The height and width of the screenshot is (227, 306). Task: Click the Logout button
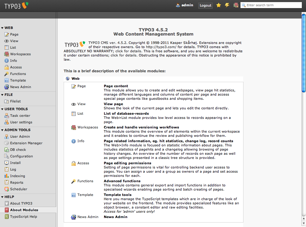point(205,5)
